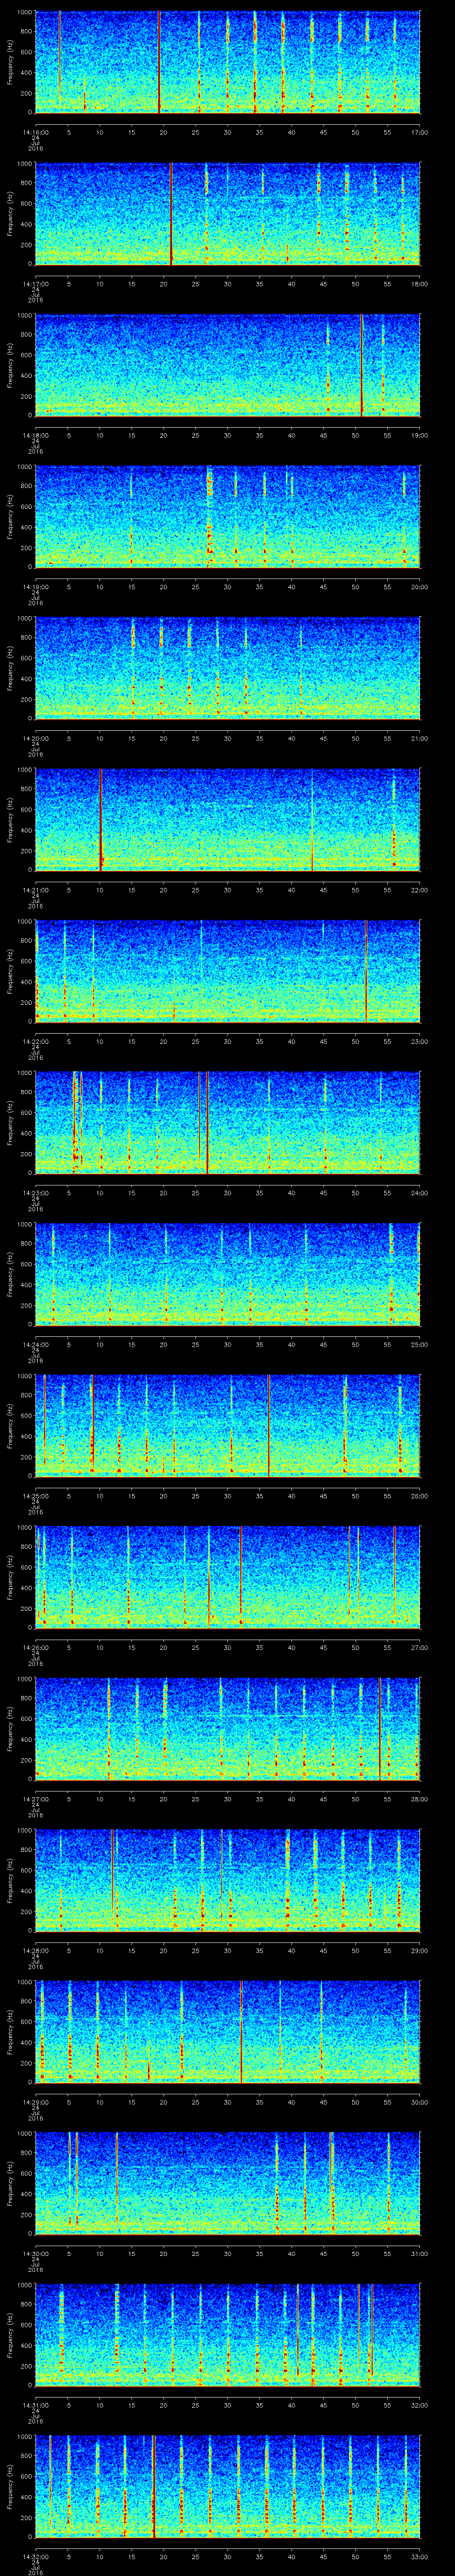Click the '14:20:00' time label
Image resolution: width=455 pixels, height=2576 pixels.
[35, 738]
